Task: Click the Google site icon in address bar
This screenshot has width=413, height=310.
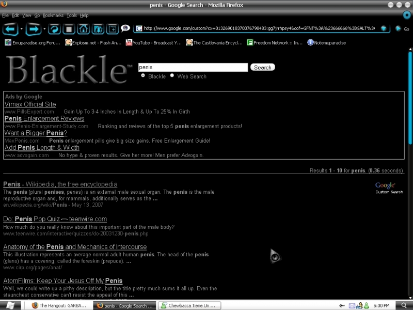Action: point(139,28)
